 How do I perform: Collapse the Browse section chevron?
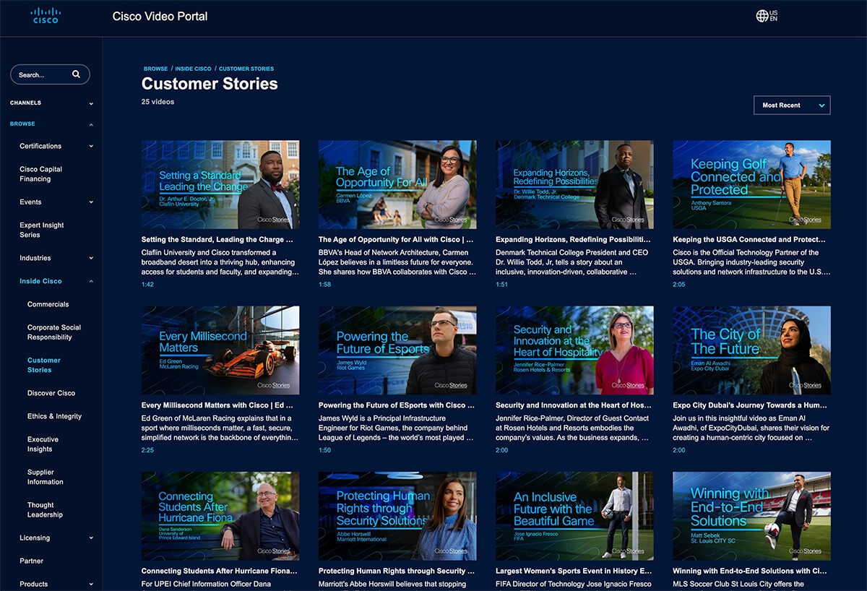pos(91,124)
